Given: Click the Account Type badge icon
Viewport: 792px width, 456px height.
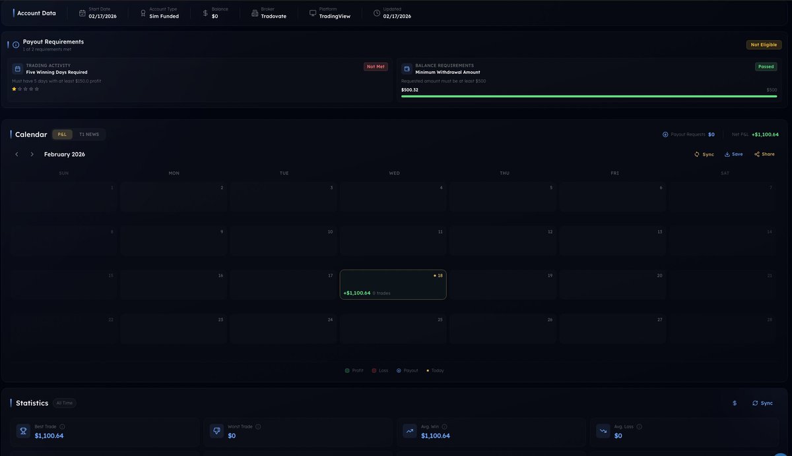Looking at the screenshot, I should coord(143,13).
